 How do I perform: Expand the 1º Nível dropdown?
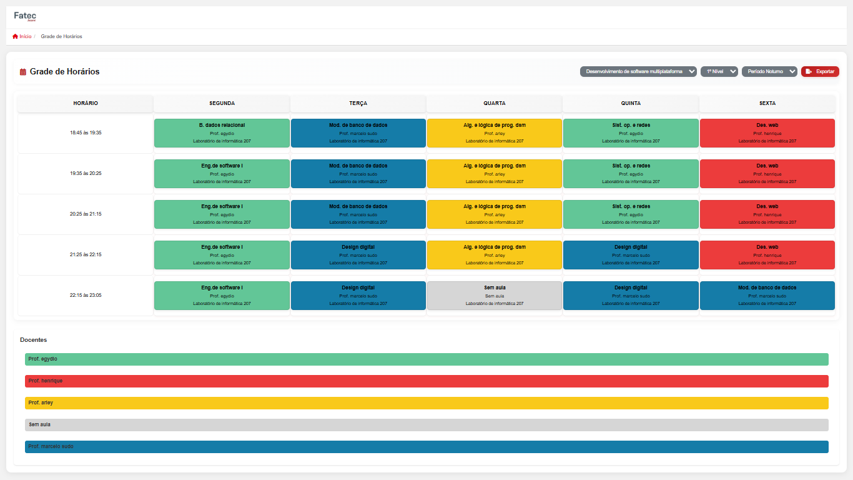(719, 72)
